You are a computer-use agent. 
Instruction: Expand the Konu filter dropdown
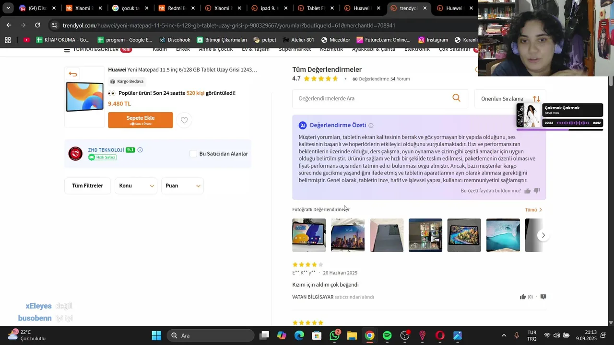[x=136, y=186]
